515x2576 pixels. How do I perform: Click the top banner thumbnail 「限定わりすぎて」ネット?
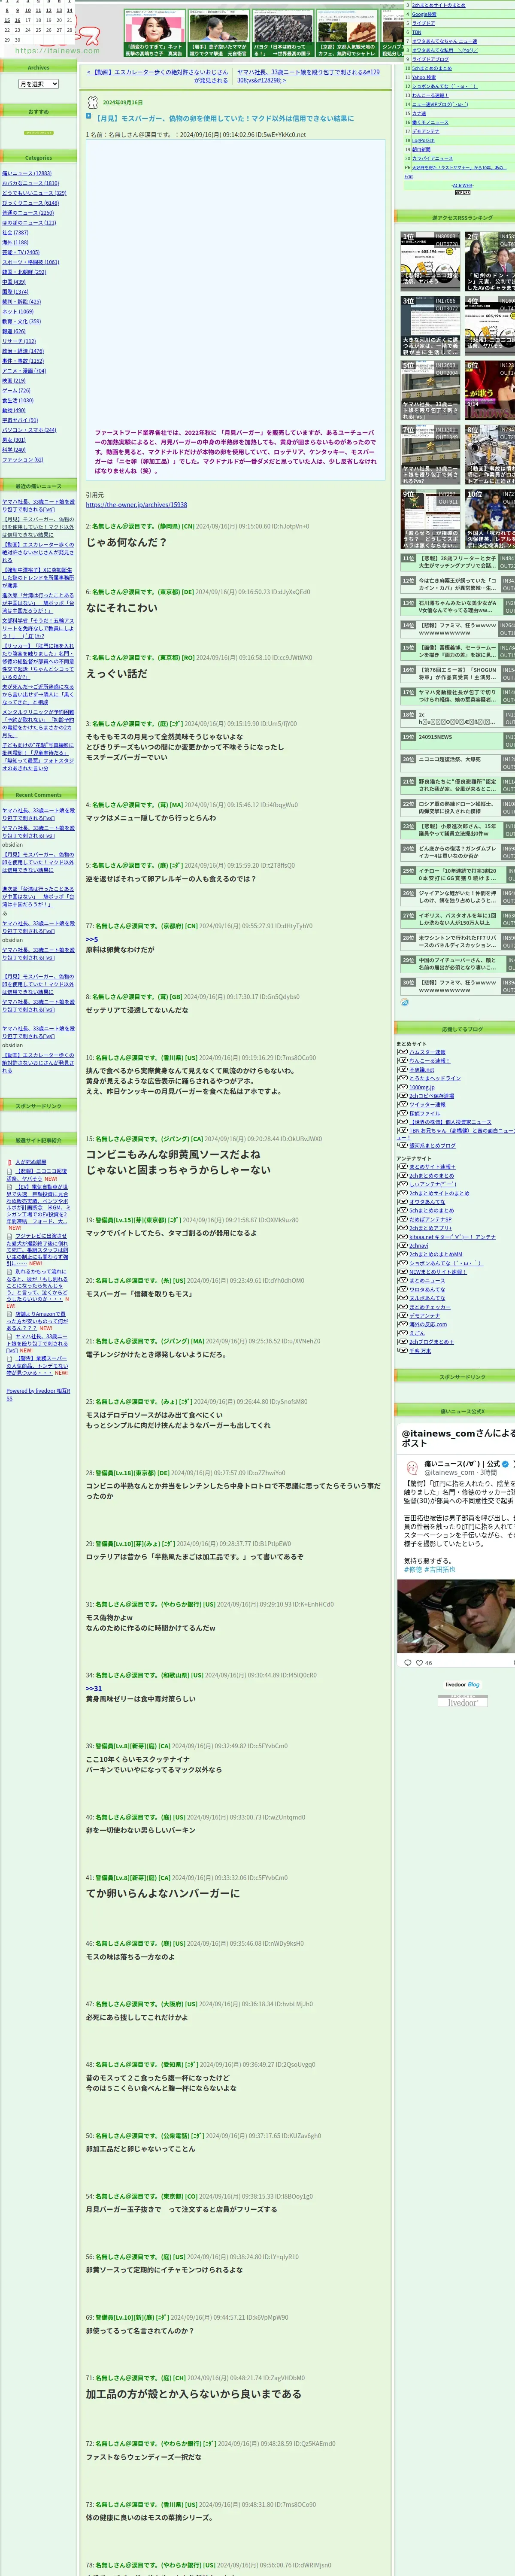pos(154,33)
